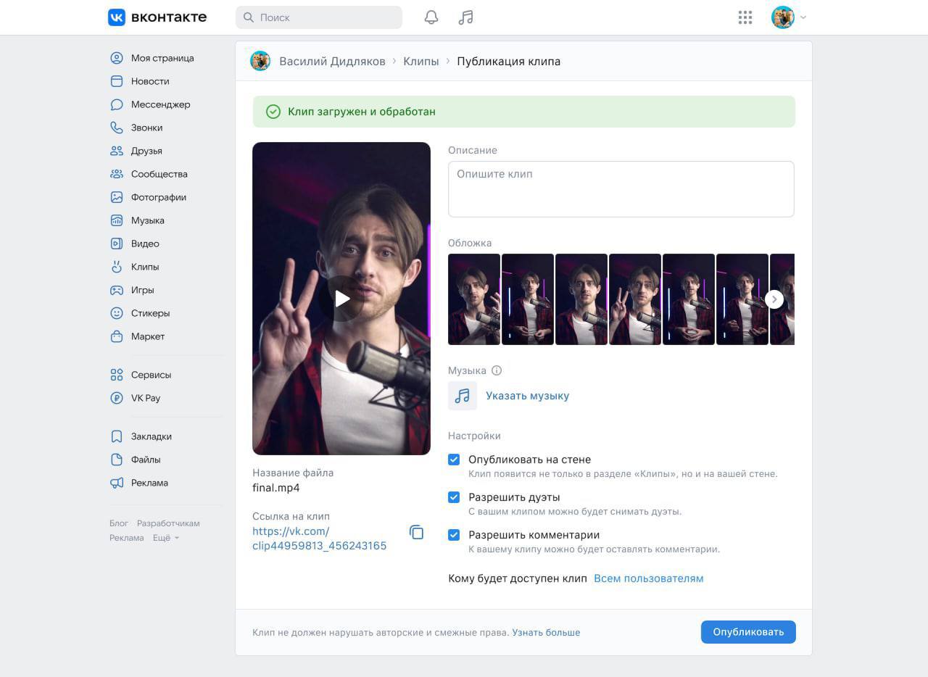Viewport: 928px width, 677px height.
Task: Click the music info icon
Action: click(x=497, y=370)
